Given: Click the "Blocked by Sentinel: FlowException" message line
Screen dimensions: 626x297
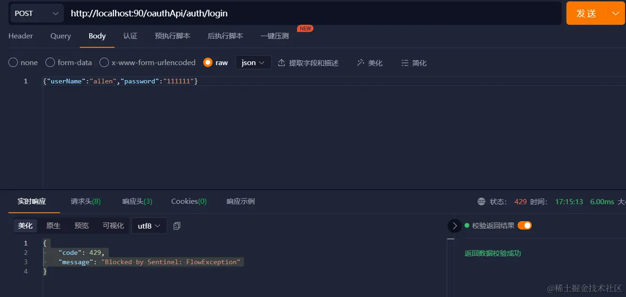Looking at the screenshot, I should [x=149, y=262].
